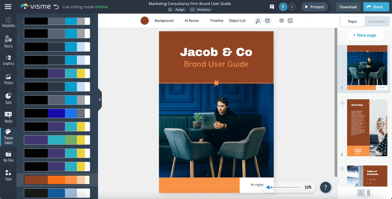Open the presentation timer icon
392x199 pixels.
tap(268, 20)
